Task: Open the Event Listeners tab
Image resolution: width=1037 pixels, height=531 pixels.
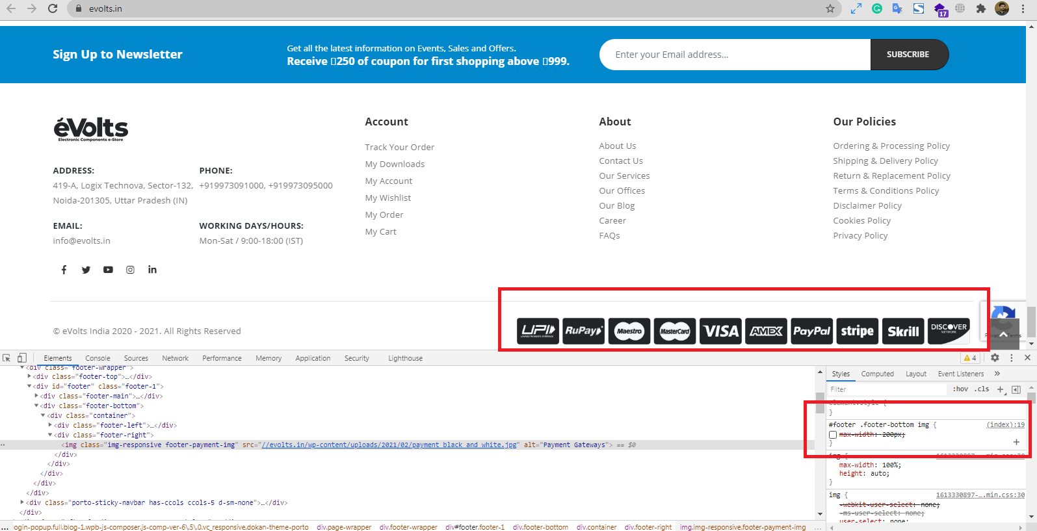Action: click(961, 374)
